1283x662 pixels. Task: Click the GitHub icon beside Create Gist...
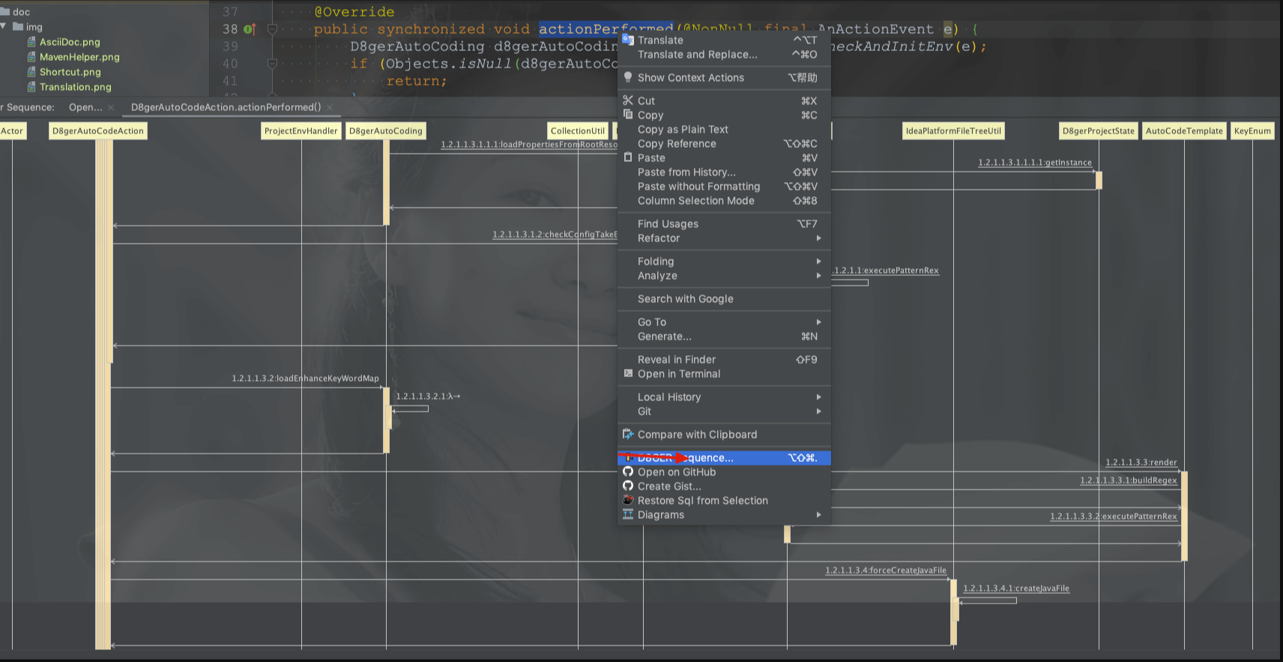[x=628, y=486]
